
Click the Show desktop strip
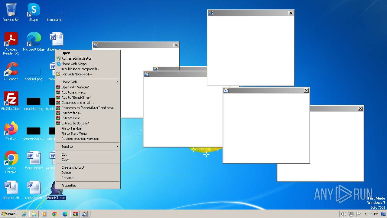pyautogui.click(x=384, y=214)
